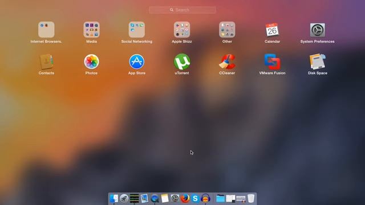Open System Preferences in the Dock

pos(175,199)
